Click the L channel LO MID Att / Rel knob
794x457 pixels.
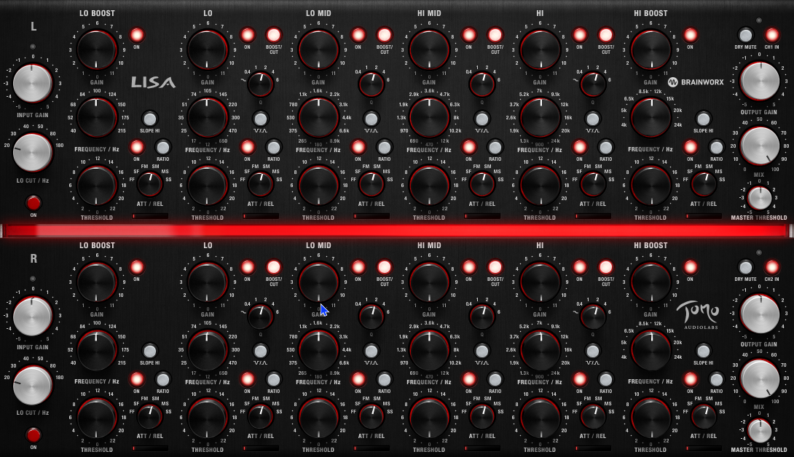pos(372,185)
